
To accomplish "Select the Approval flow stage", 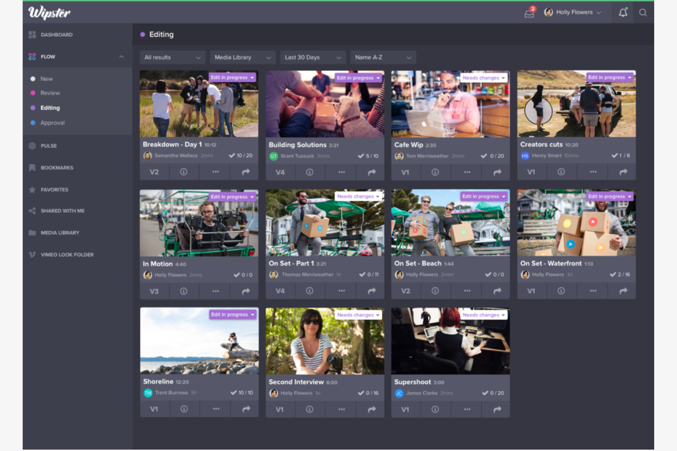I will 52,123.
